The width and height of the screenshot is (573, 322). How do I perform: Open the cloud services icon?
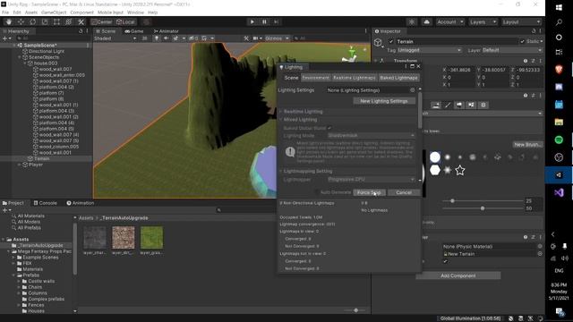click(x=426, y=21)
